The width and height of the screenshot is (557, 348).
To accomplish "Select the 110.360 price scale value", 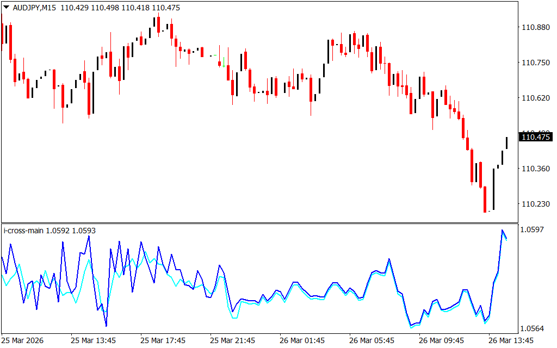I will (x=536, y=169).
